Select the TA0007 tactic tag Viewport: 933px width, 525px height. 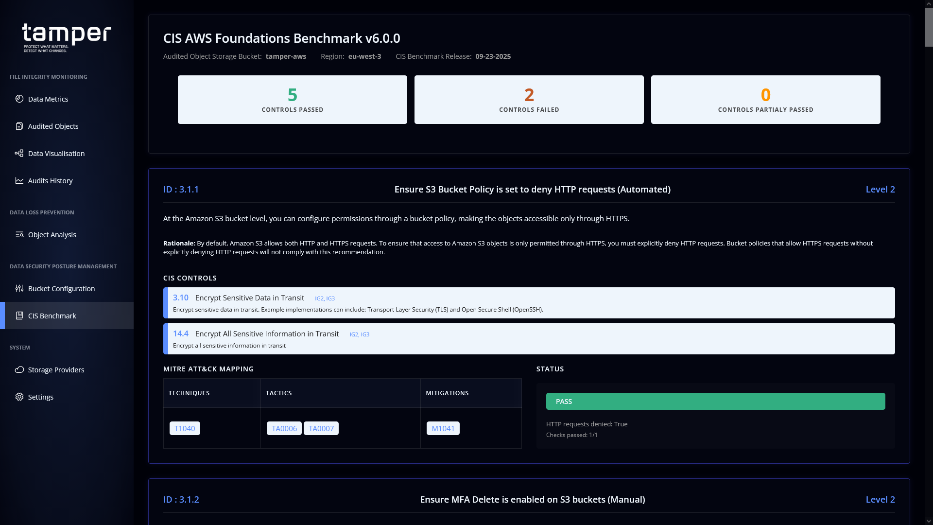[321, 428]
